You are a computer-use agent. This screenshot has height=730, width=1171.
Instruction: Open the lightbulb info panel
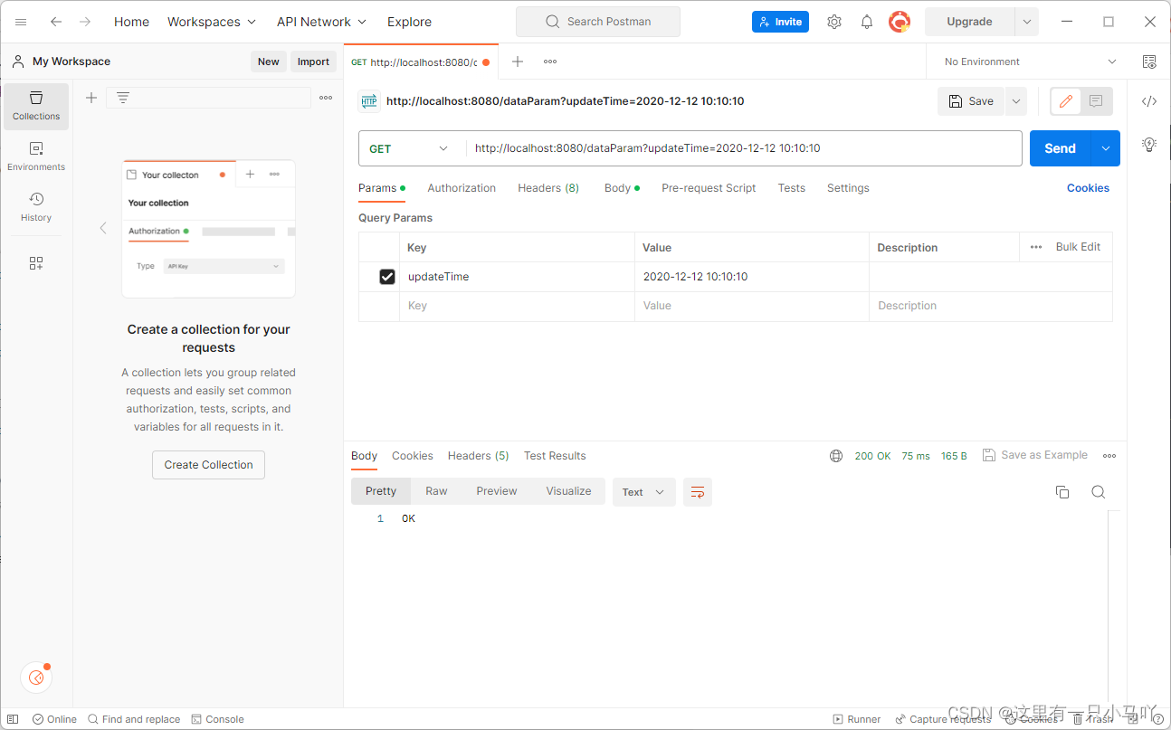[x=1149, y=144]
